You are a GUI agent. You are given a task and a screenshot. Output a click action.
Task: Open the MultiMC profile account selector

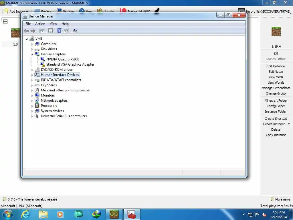[264, 11]
